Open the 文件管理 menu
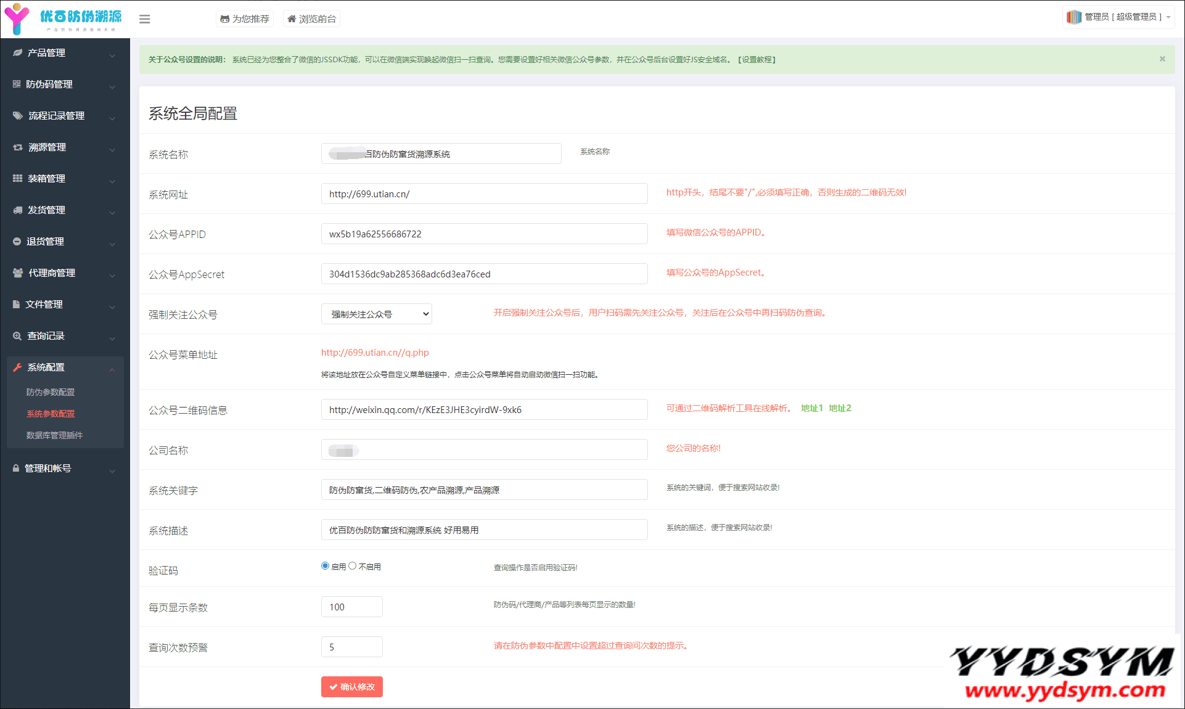The height and width of the screenshot is (709, 1185). pyautogui.click(x=65, y=305)
